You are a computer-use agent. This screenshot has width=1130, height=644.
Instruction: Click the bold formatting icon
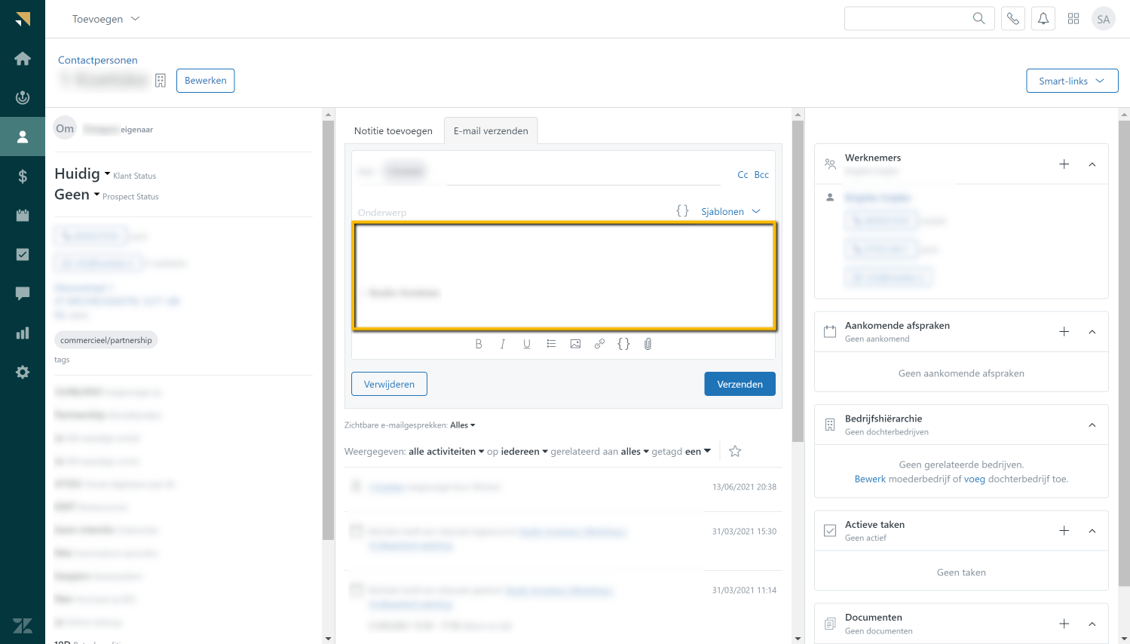pos(479,344)
